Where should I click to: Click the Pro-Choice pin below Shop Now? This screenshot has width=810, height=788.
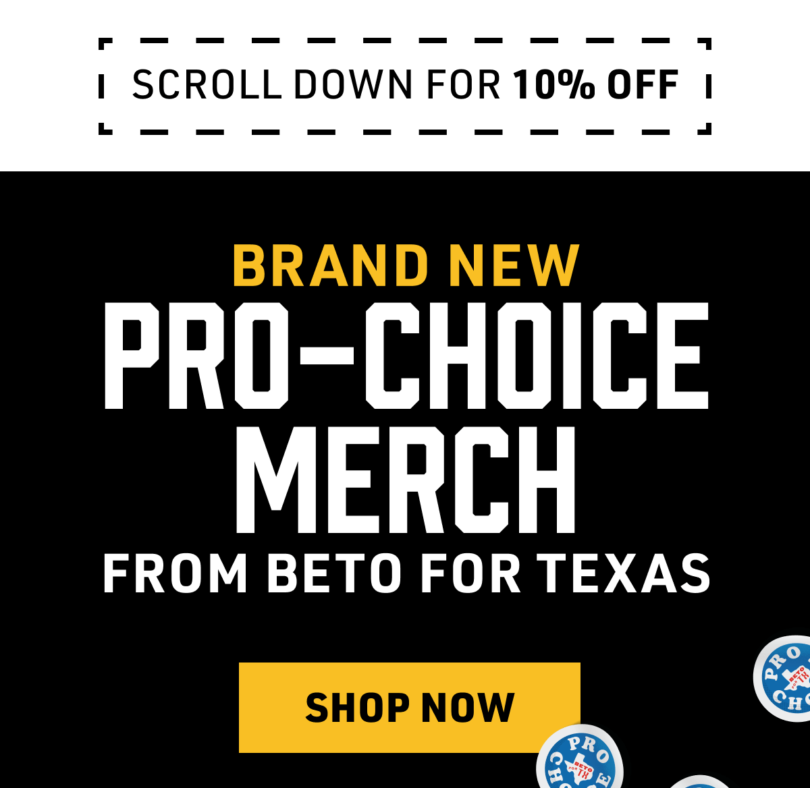point(579,758)
